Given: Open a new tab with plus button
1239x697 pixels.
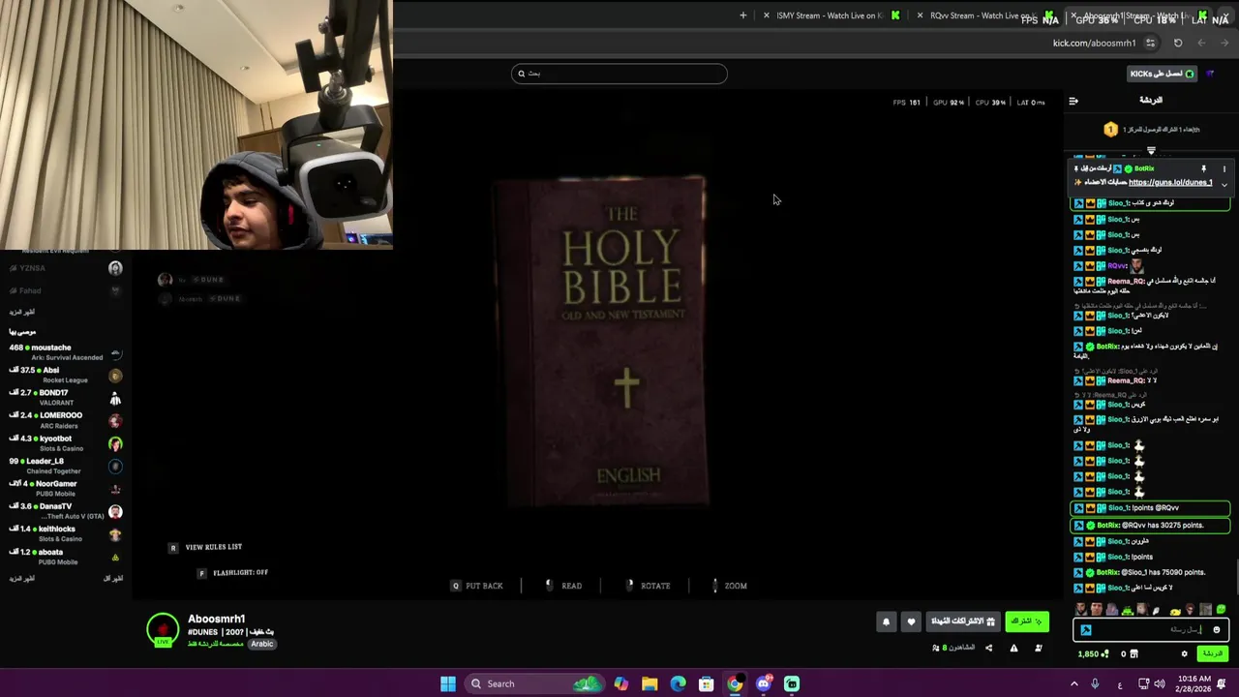Looking at the screenshot, I should point(743,15).
